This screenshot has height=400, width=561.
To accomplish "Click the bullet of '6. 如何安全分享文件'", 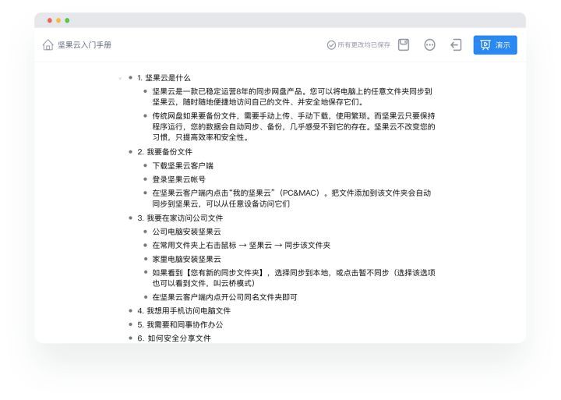I will pos(130,338).
